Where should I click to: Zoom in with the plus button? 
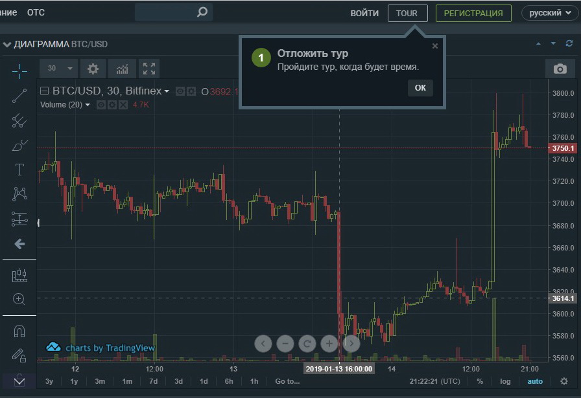pyautogui.click(x=329, y=344)
